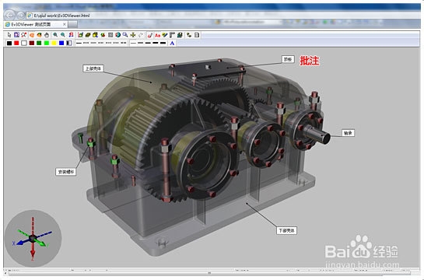Image resolution: width=424 pixels, height=280 pixels.
Task: Select the red freehand pen annotation tool
Action: tap(150, 35)
